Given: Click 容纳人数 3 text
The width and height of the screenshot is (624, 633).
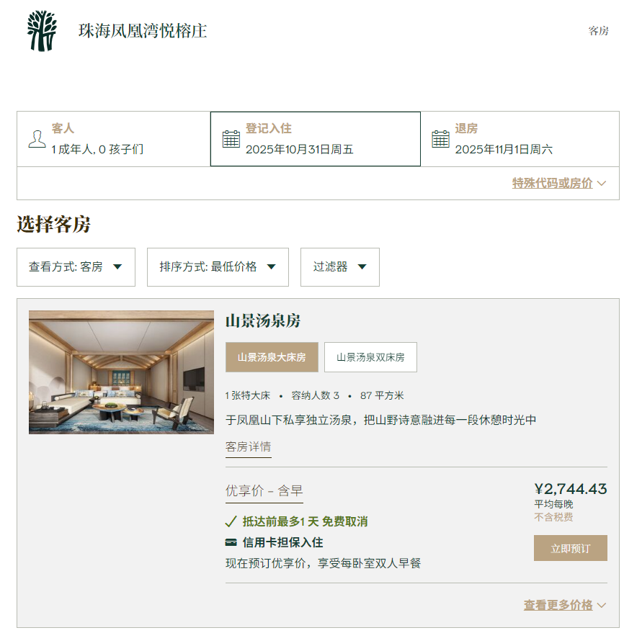Looking at the screenshot, I should tap(315, 395).
